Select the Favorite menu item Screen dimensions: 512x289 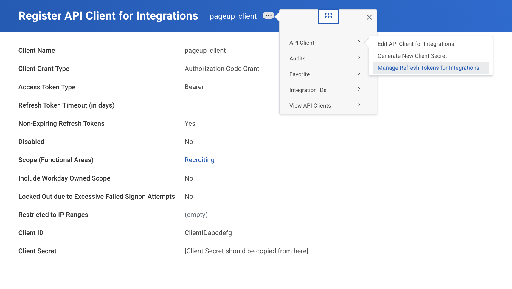(300, 74)
